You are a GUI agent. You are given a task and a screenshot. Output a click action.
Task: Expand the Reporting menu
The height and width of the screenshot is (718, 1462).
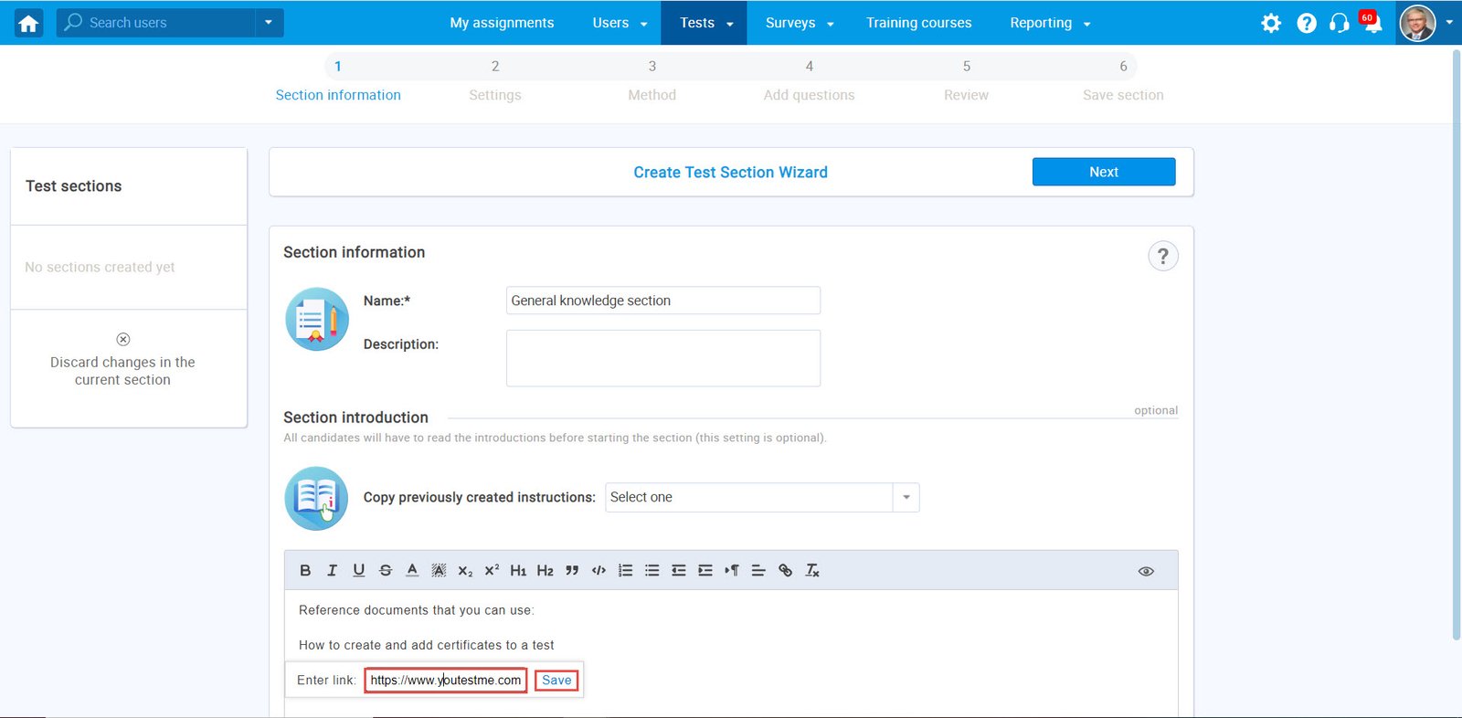coord(1049,23)
